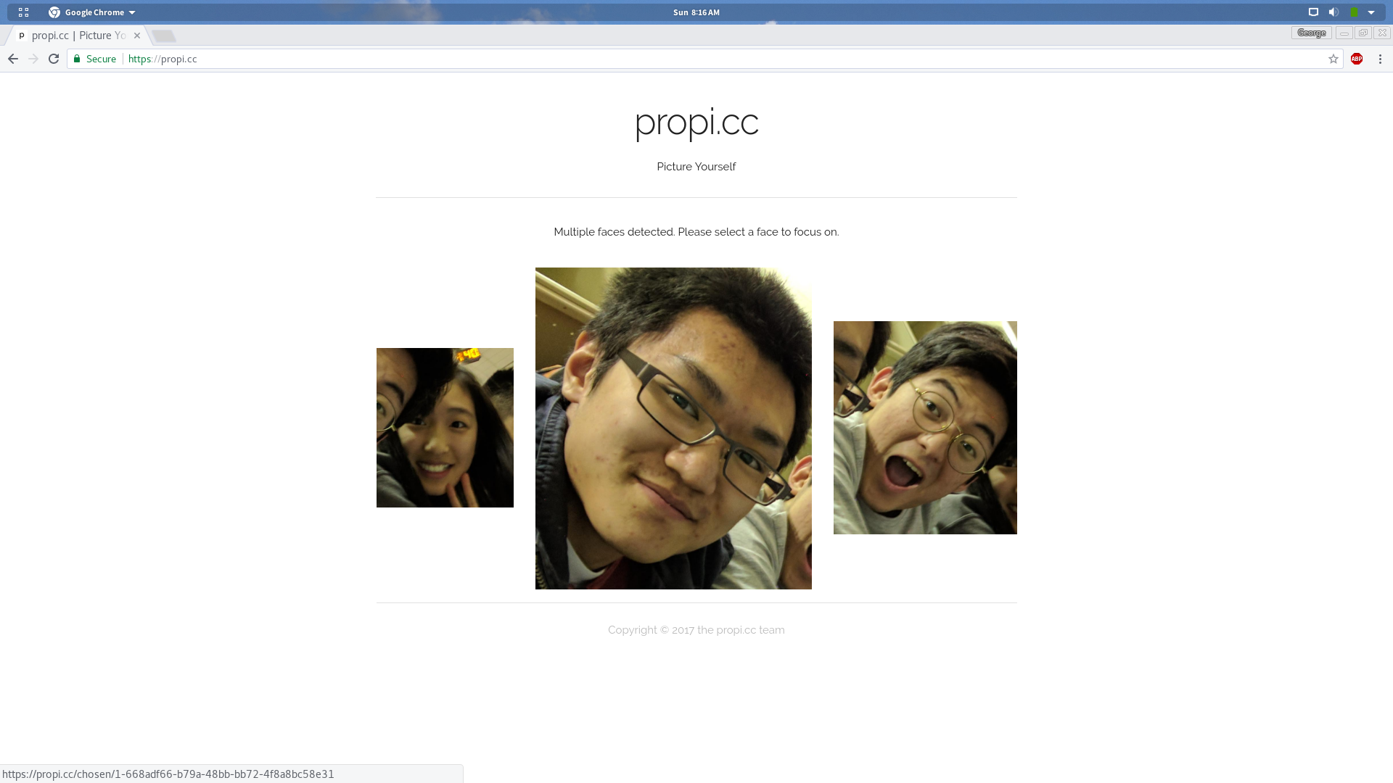Select the propi.cc browser tab
This screenshot has width=1393, height=783.
click(x=73, y=36)
